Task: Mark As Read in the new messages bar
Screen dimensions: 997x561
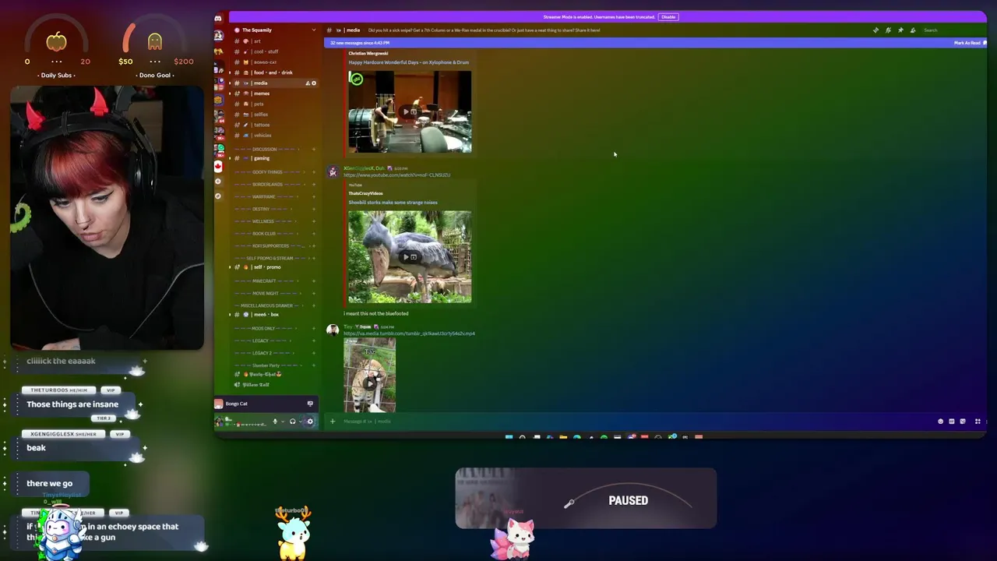Action: (967, 43)
